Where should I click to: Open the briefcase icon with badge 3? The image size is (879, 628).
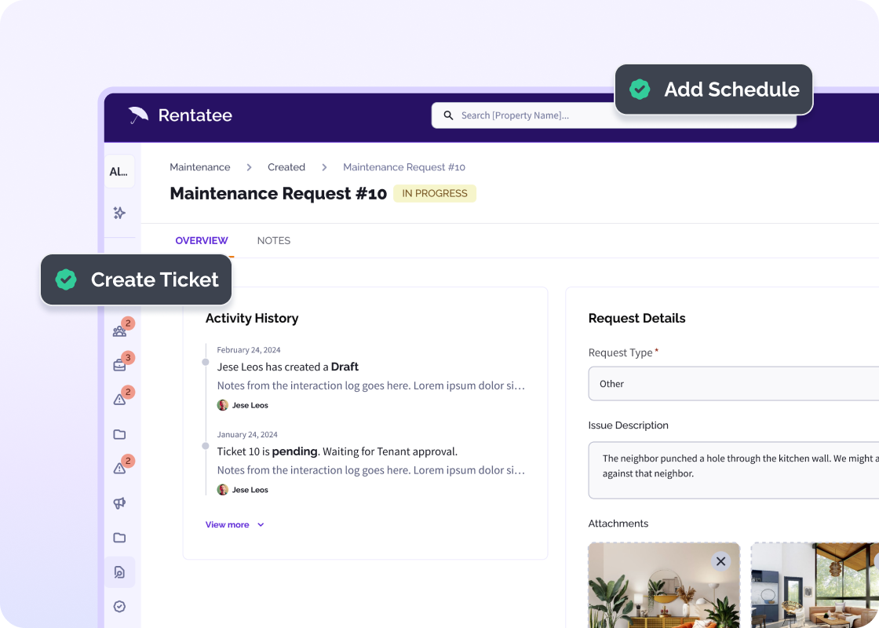pyautogui.click(x=119, y=366)
